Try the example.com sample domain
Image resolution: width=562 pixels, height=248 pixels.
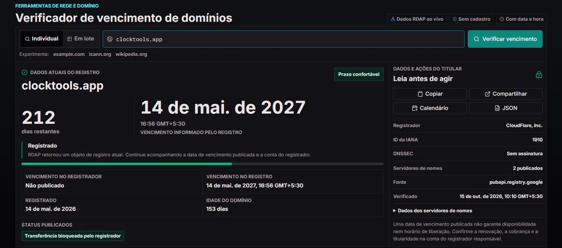coord(69,54)
